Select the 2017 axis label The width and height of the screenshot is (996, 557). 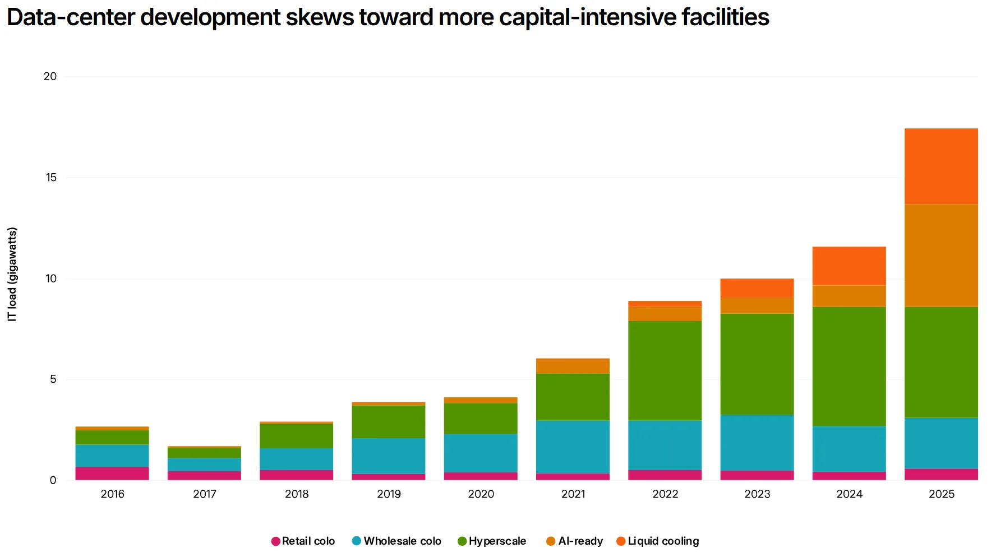click(204, 494)
